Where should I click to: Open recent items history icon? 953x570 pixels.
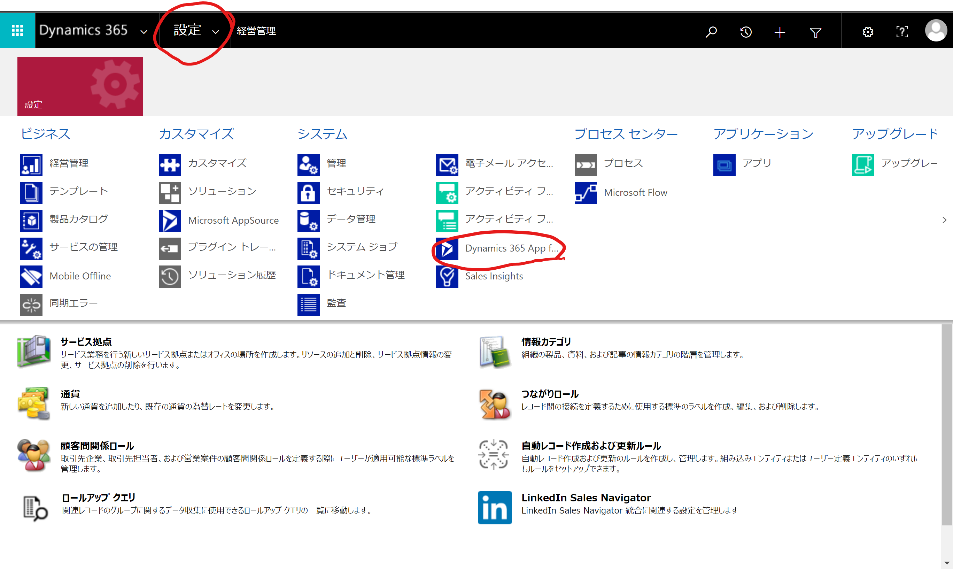click(x=745, y=31)
